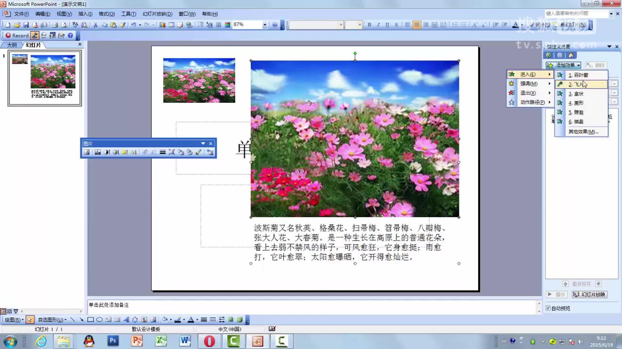Click the 显示比例 help icon beside the zoom box
The image size is (622, 349).
pyautogui.click(x=274, y=25)
